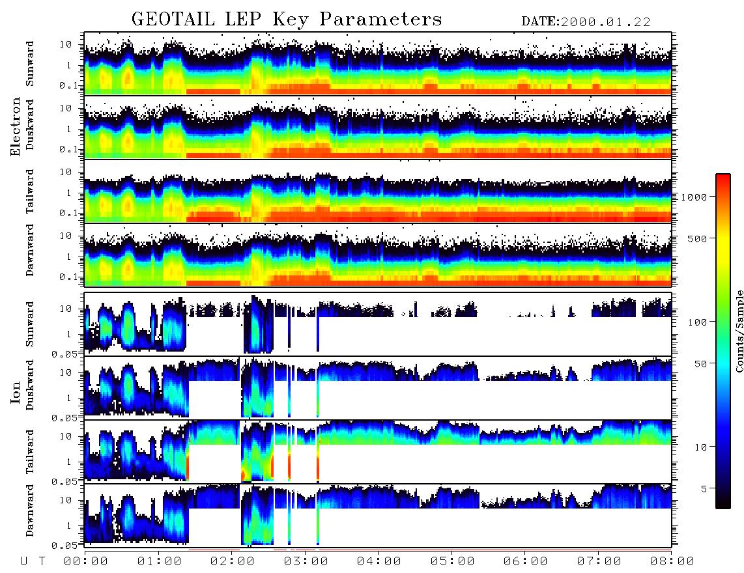This screenshot has height=573, width=744.
Task: Select the Electron "Duskward" panel label
Action: 30,125
